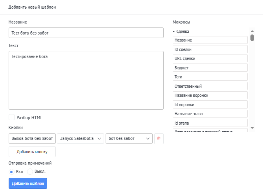Insert the Бюджет macro

click(210, 68)
